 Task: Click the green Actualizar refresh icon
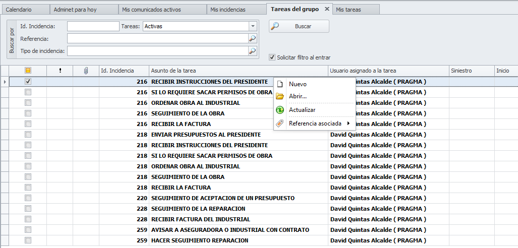[280, 110]
